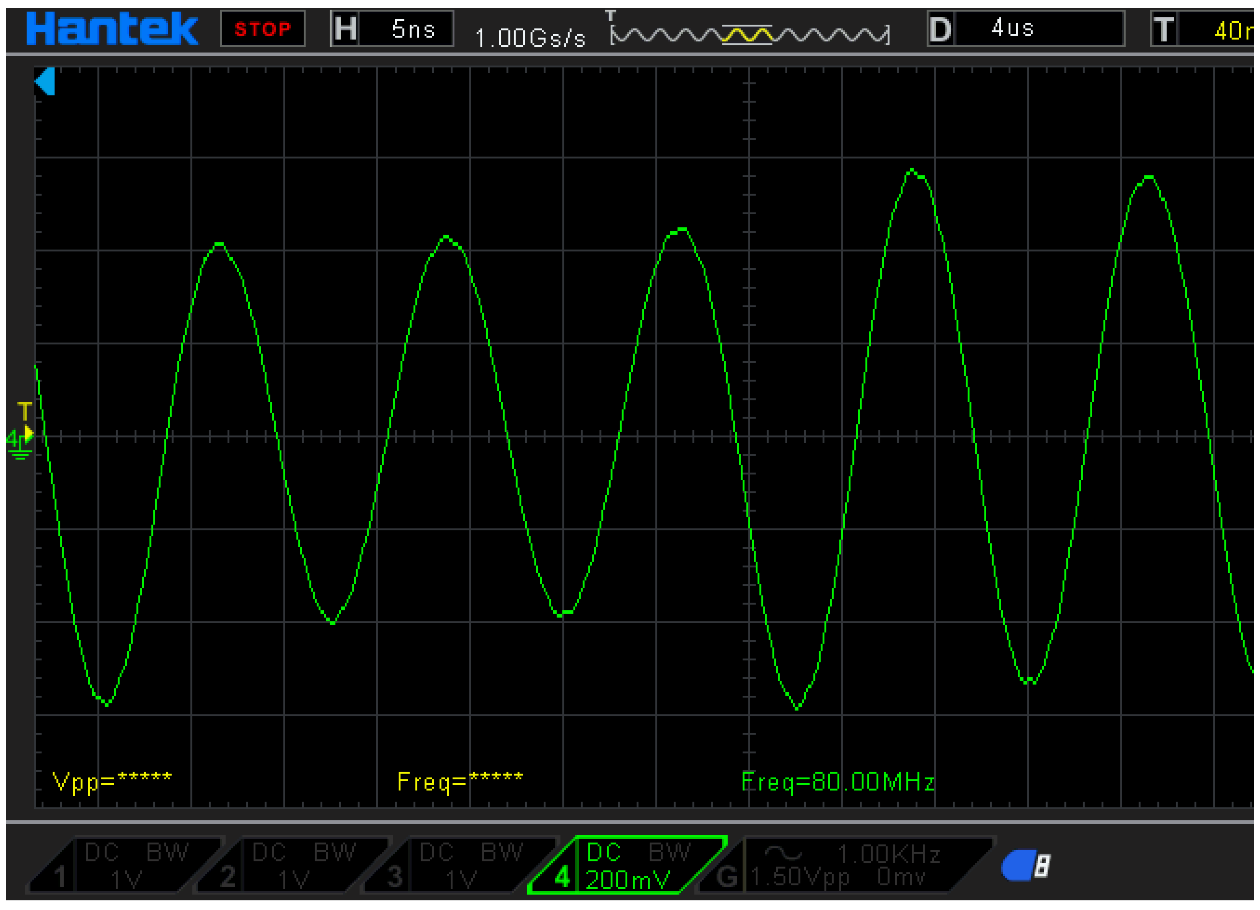The image size is (1260, 910).
Task: Click the green Freq=80.00MHz measurement
Action: click(838, 782)
